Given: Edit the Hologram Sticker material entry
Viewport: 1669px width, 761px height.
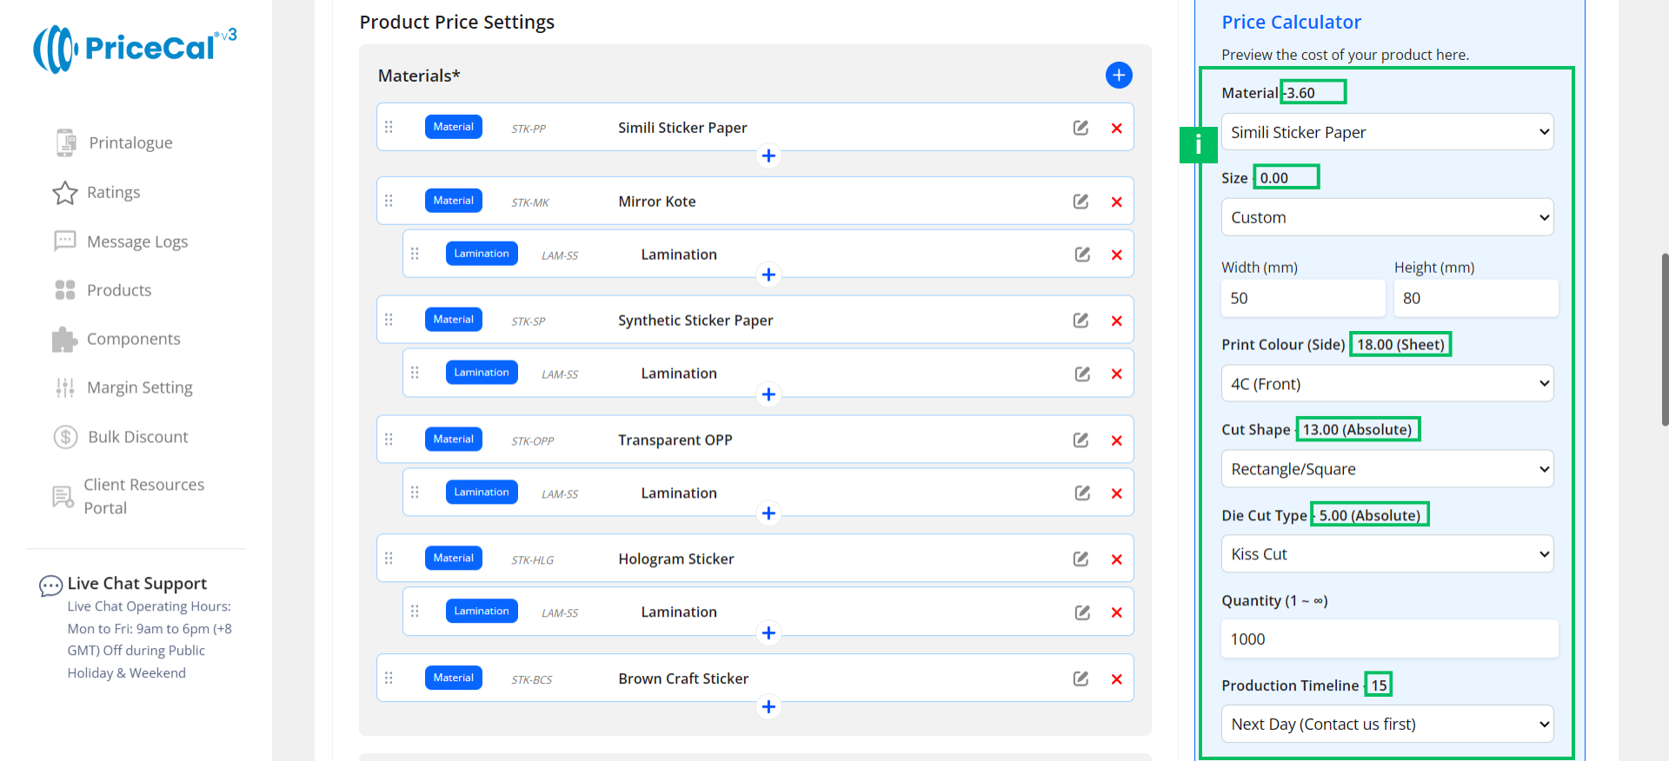Looking at the screenshot, I should 1081,559.
